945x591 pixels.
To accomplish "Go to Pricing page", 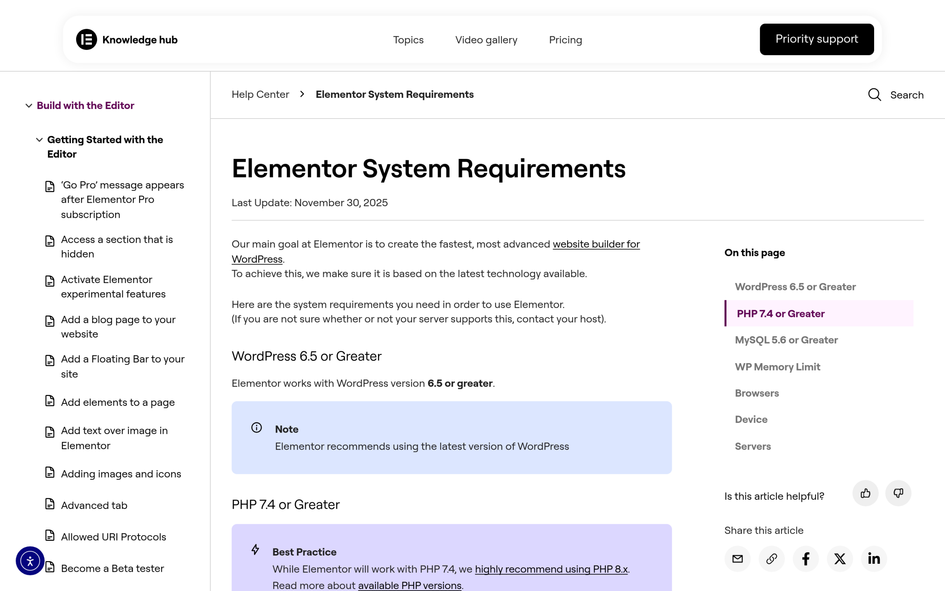I will (x=566, y=40).
